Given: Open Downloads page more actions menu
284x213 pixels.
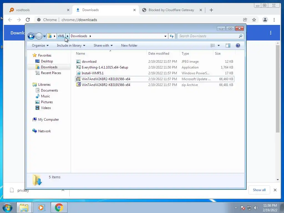Looking at the screenshot, I should (x=271, y=33).
